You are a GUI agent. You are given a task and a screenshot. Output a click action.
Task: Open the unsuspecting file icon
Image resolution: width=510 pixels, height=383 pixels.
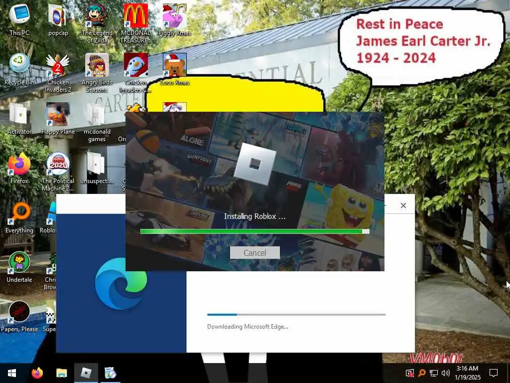[x=97, y=168]
